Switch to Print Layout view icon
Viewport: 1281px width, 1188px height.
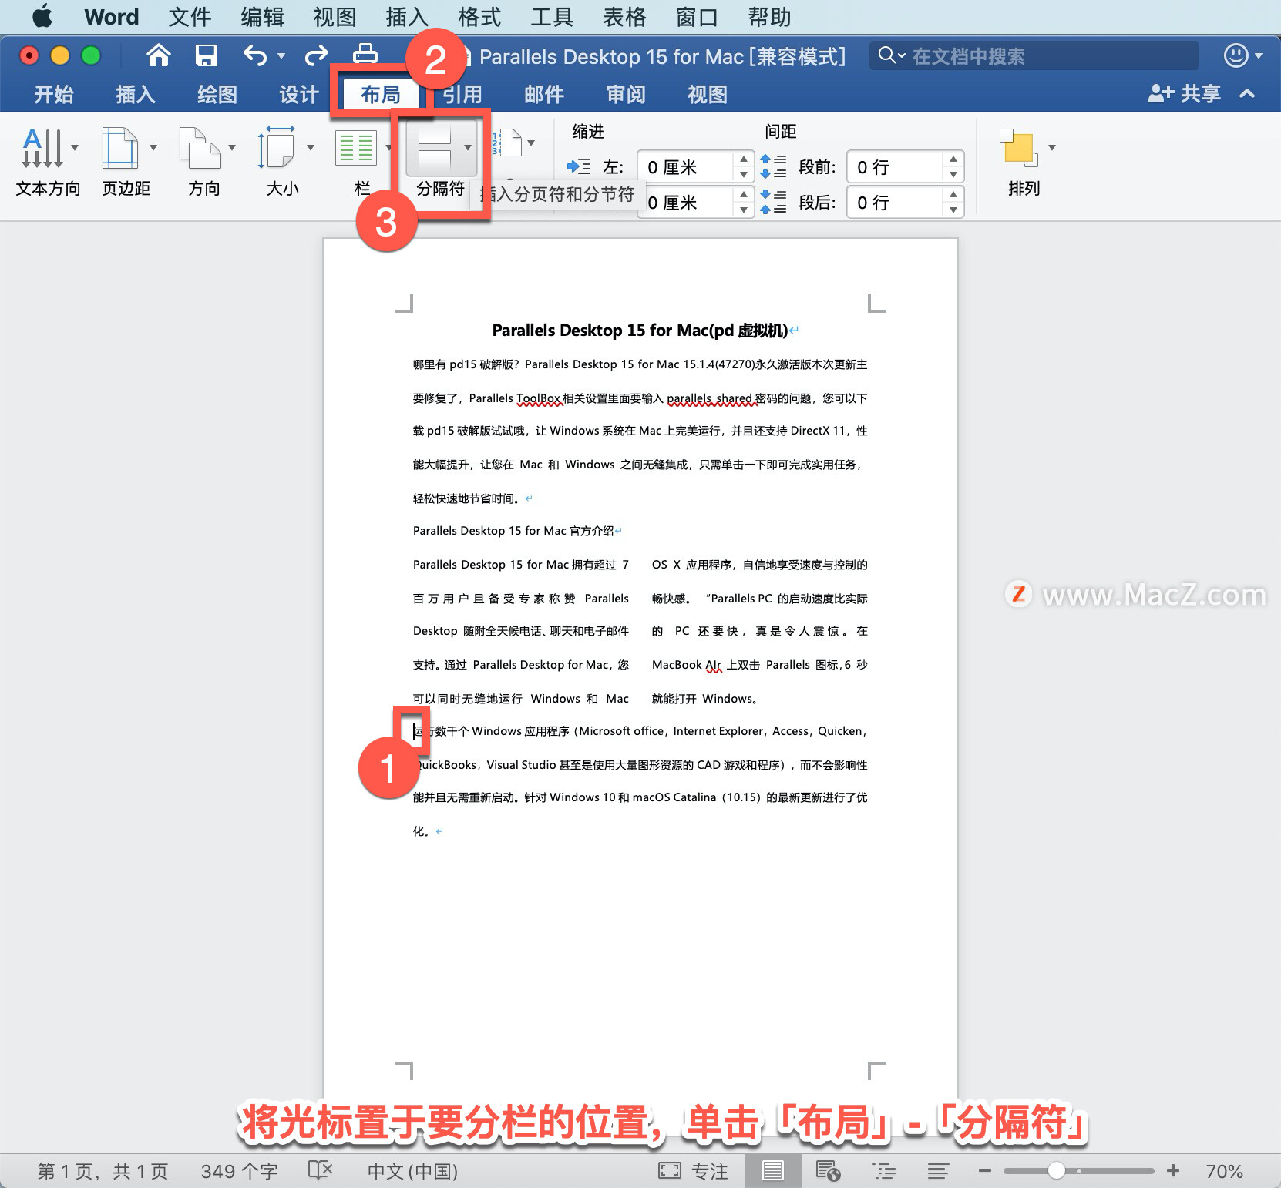point(772,1171)
